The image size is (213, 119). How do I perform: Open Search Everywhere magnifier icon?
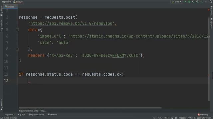click(211, 2)
